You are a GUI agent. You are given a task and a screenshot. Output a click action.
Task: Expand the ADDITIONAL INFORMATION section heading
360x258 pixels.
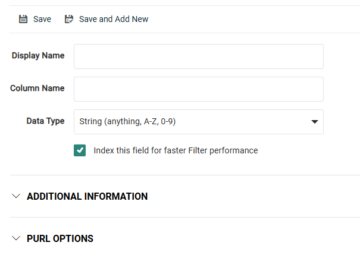pyautogui.click(x=87, y=196)
